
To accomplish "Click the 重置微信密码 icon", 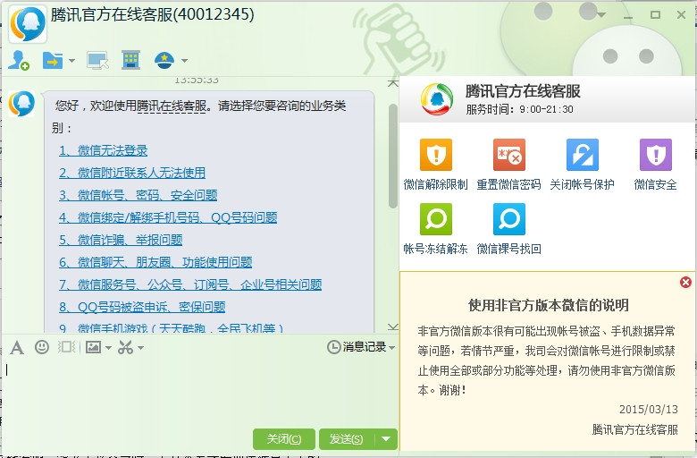I will click(x=509, y=155).
